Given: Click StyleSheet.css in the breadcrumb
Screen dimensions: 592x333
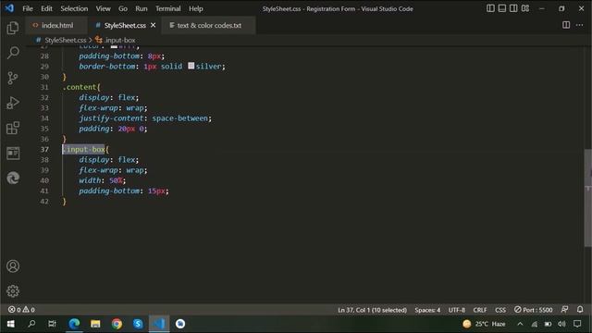Looking at the screenshot, I should click(x=65, y=40).
